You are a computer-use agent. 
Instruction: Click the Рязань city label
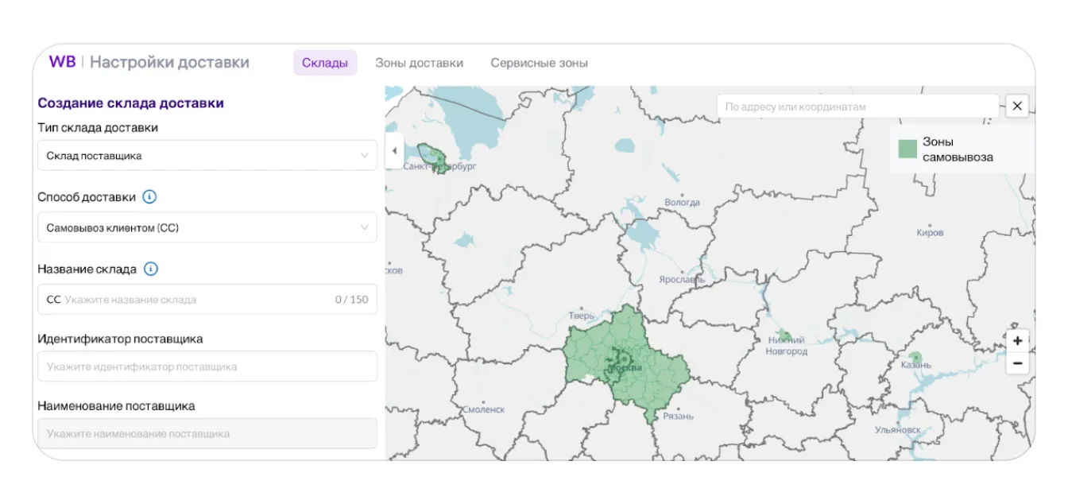(678, 416)
